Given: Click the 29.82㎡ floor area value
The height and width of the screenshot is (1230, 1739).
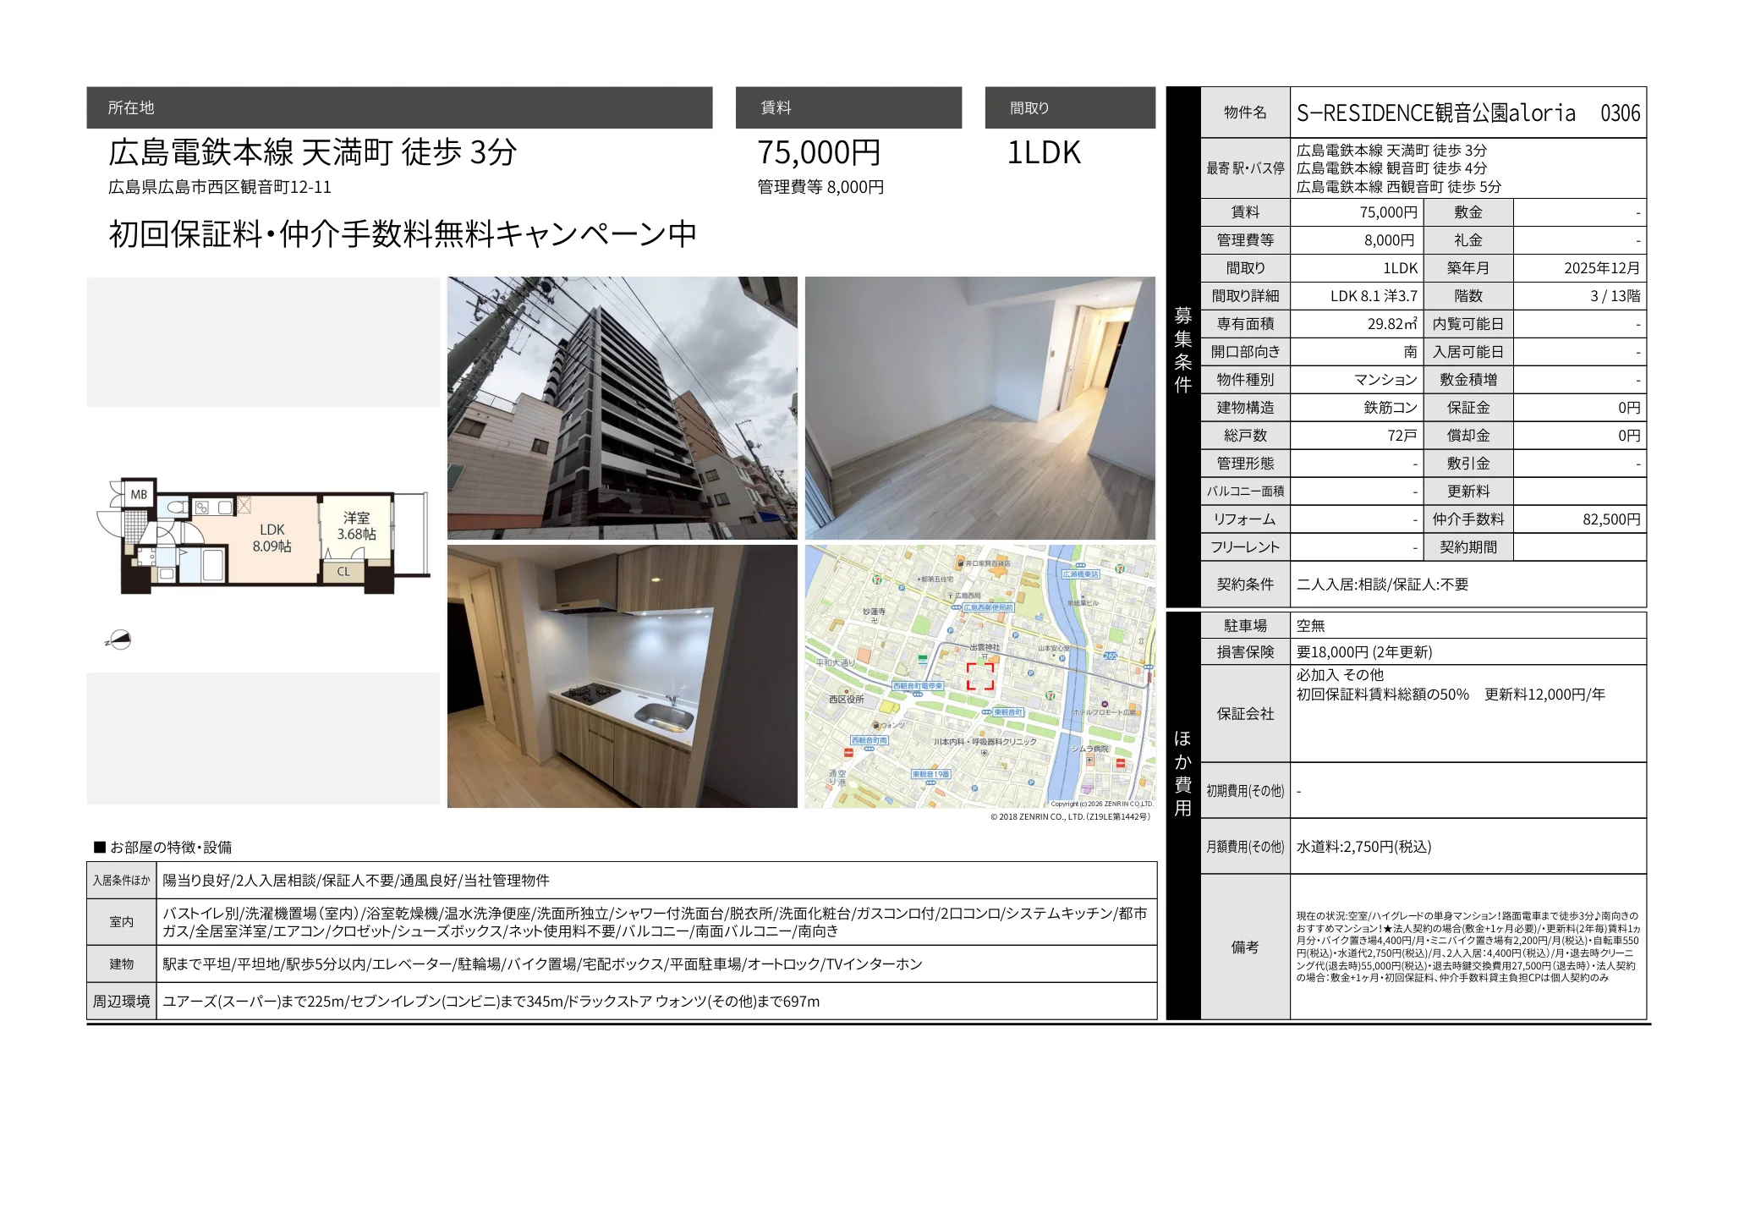Looking at the screenshot, I should pyautogui.click(x=1392, y=324).
